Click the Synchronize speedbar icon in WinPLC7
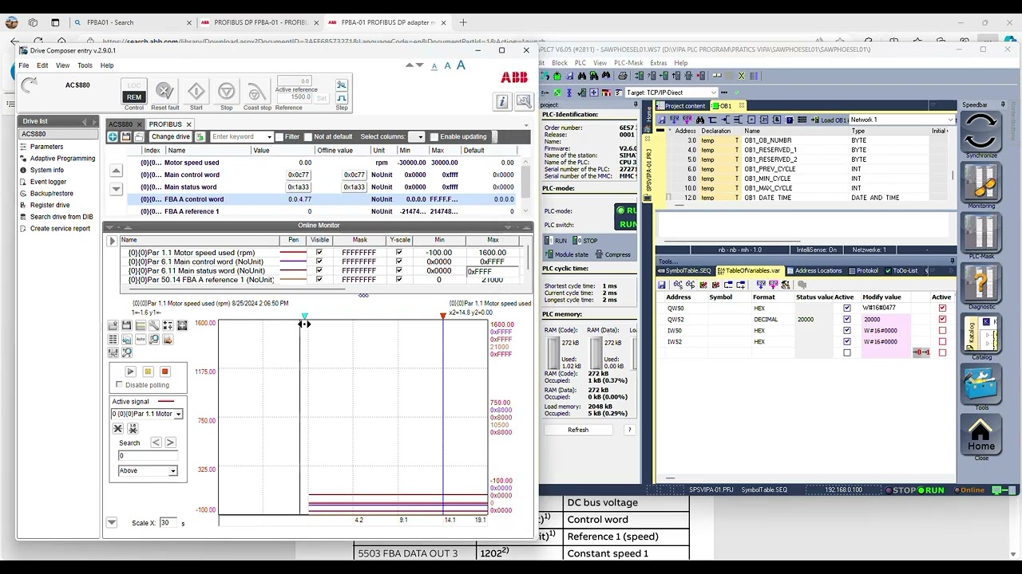The height and width of the screenshot is (574, 1022). (981, 131)
